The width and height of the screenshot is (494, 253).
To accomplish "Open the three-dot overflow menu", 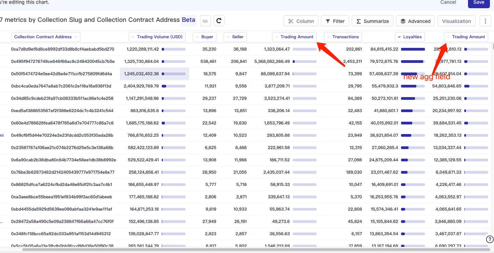I will coord(485,21).
